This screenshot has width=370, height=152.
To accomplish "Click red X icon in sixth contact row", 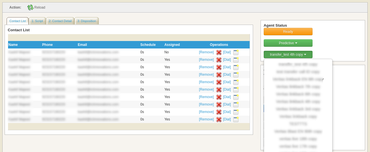I will [x=219, y=89].
